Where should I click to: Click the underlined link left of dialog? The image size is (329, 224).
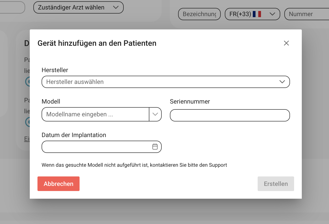click(27, 139)
